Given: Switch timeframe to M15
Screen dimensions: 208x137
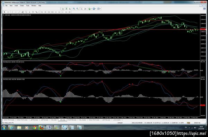Looking at the screenshot, I should pyautogui.click(x=49, y=12).
